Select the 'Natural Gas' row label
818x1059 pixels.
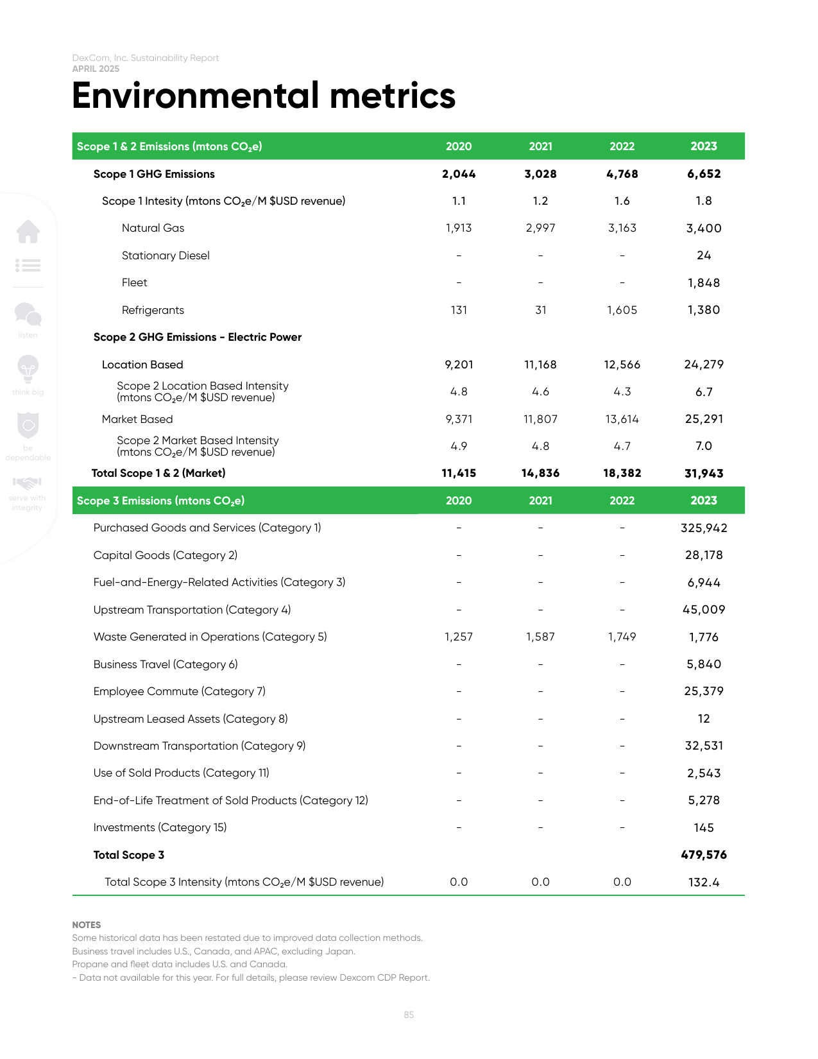[153, 228]
